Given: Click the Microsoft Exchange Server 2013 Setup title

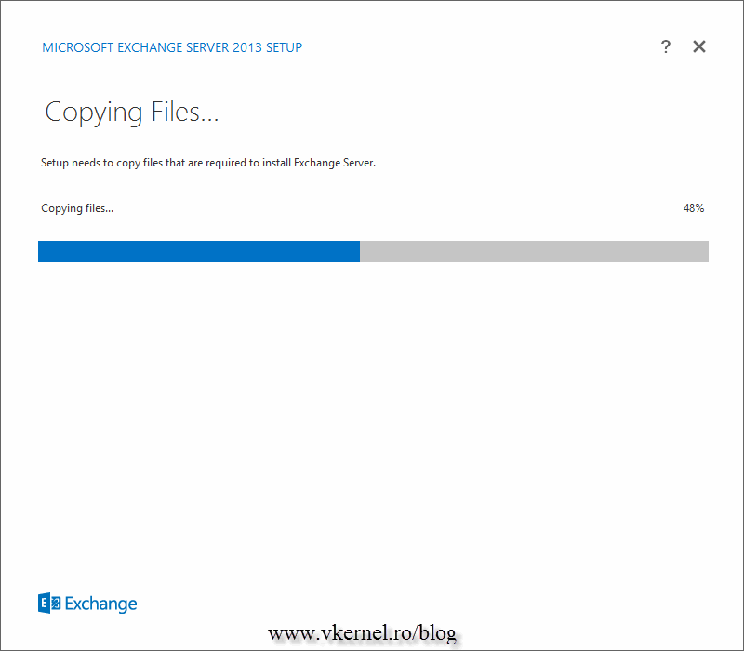Looking at the screenshot, I should [172, 47].
